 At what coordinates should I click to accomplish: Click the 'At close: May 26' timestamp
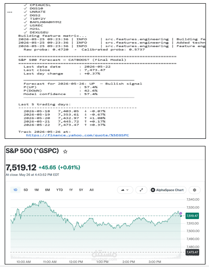(x=32, y=175)
